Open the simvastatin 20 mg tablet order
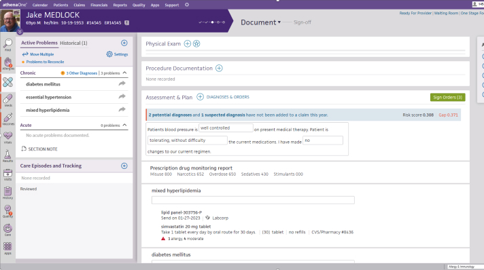The height and width of the screenshot is (270, 484). (x=186, y=227)
